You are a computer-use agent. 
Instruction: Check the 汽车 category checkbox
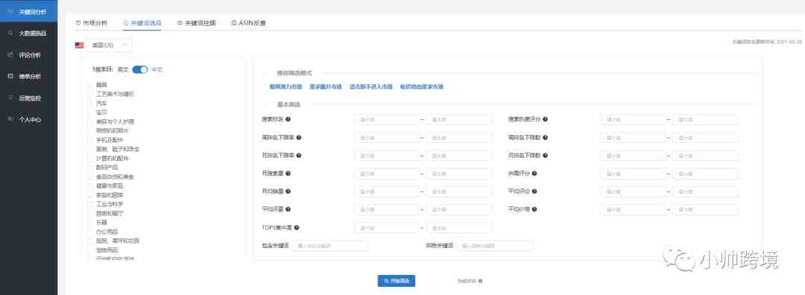[90, 103]
